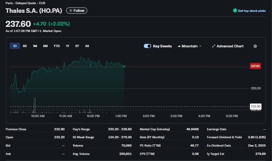Click the Advanced Chart expand arrow icon
Screen dimensions: 272x161
pos(214,46)
